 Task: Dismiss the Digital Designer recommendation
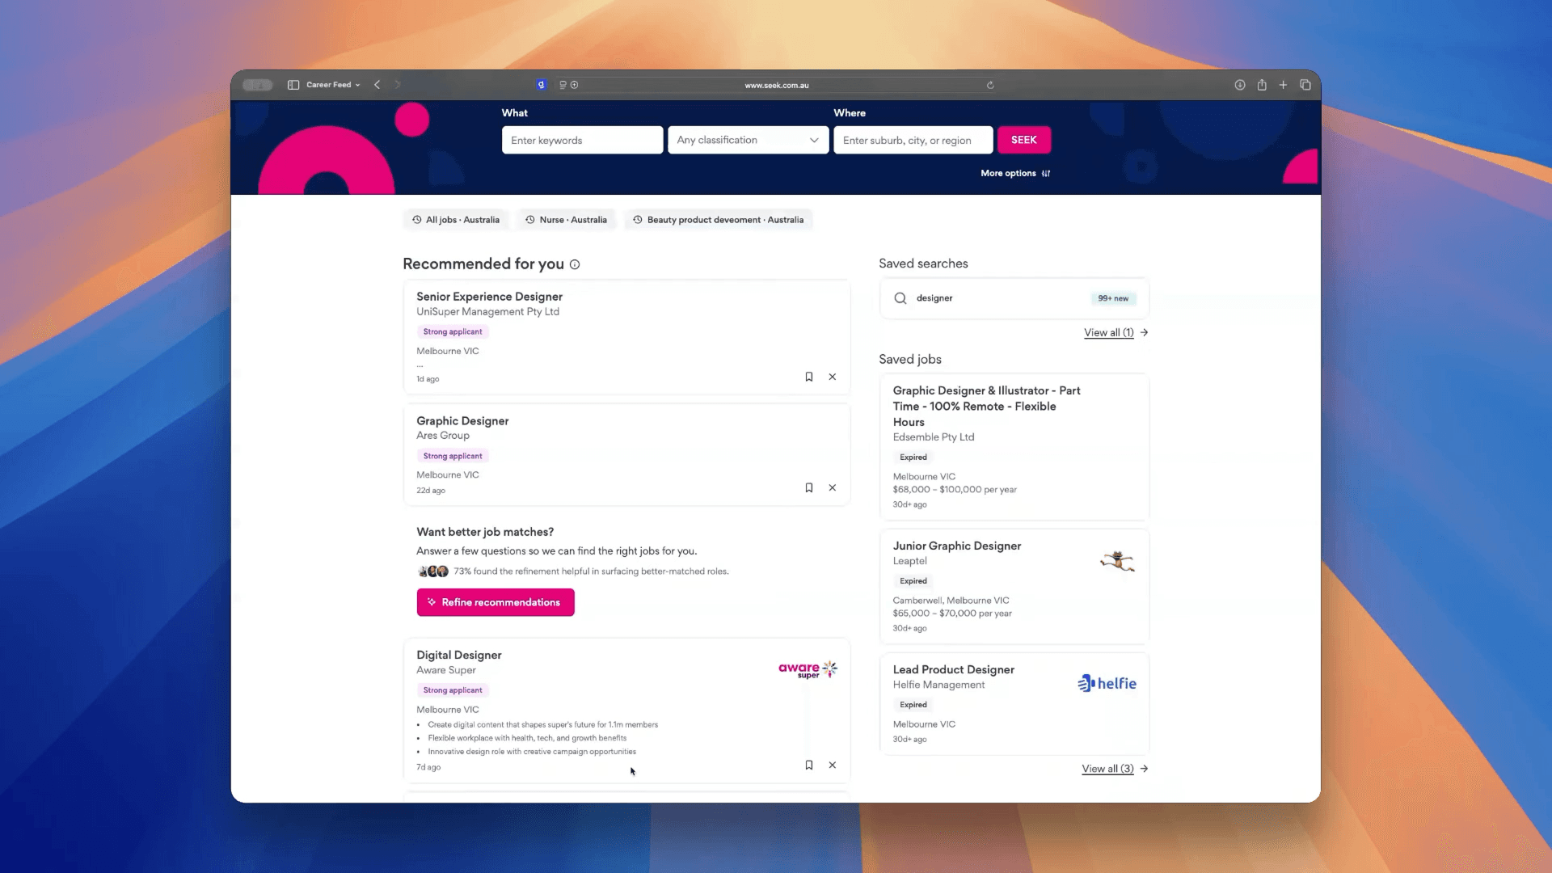click(x=832, y=765)
